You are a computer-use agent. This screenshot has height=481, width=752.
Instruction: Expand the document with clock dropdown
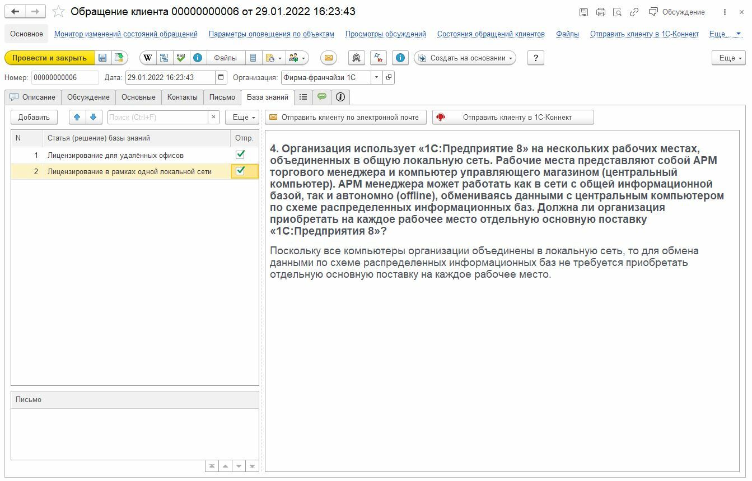click(273, 58)
